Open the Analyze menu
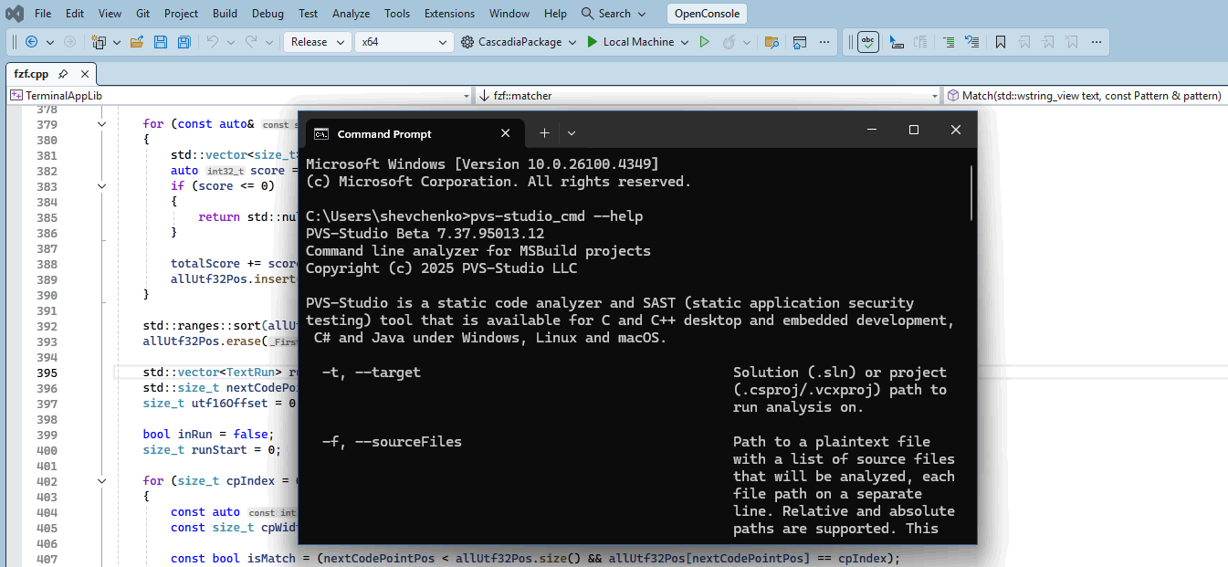The image size is (1228, 567). point(351,14)
